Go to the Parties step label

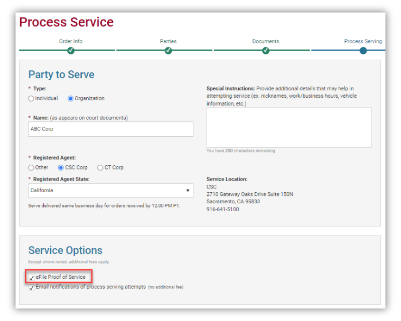point(169,41)
